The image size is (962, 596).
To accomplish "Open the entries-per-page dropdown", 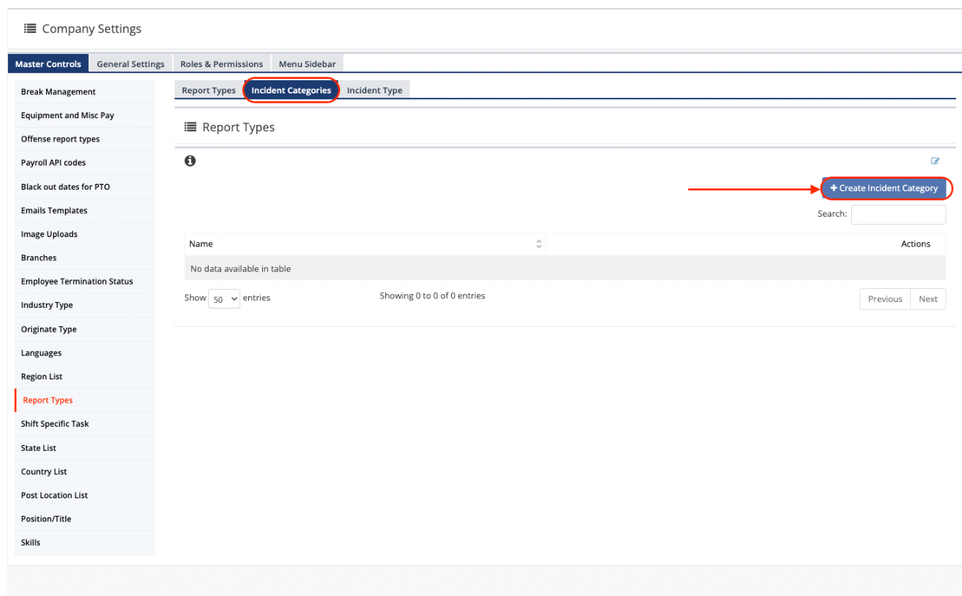I will 224,299.
